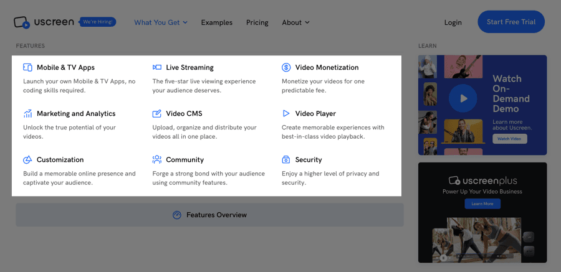
Task: Click the Security lock icon
Action: coord(286,160)
